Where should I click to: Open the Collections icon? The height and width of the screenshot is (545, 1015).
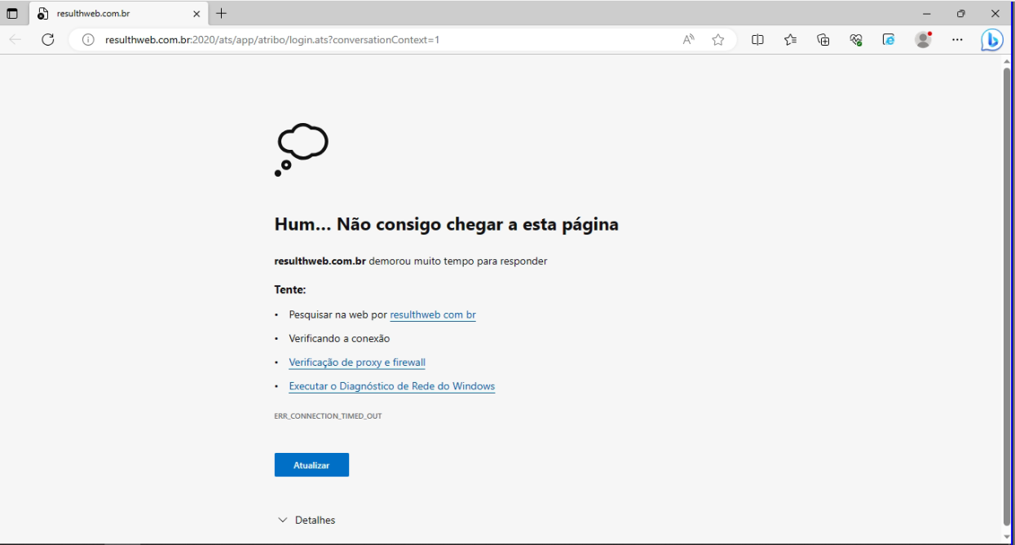823,39
